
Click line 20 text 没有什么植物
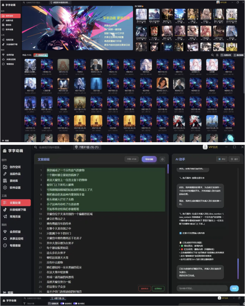(x=55, y=263)
